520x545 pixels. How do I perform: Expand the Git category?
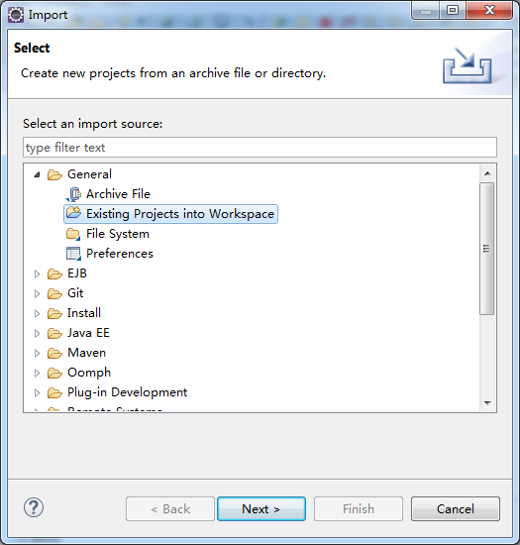[x=37, y=293]
